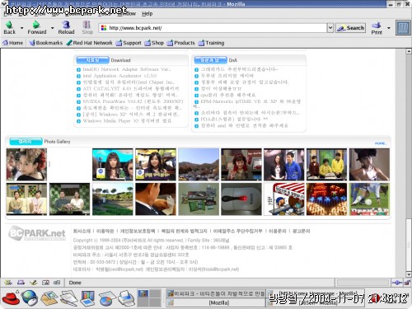Open the print manager printer icon
Viewport: 412px width, 309px height.
point(126,298)
